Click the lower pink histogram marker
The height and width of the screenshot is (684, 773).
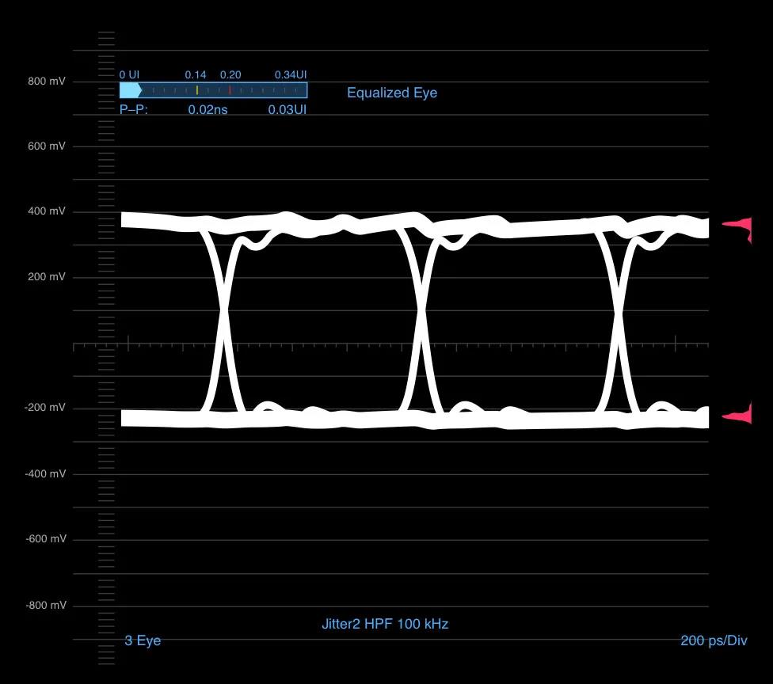[x=737, y=414]
